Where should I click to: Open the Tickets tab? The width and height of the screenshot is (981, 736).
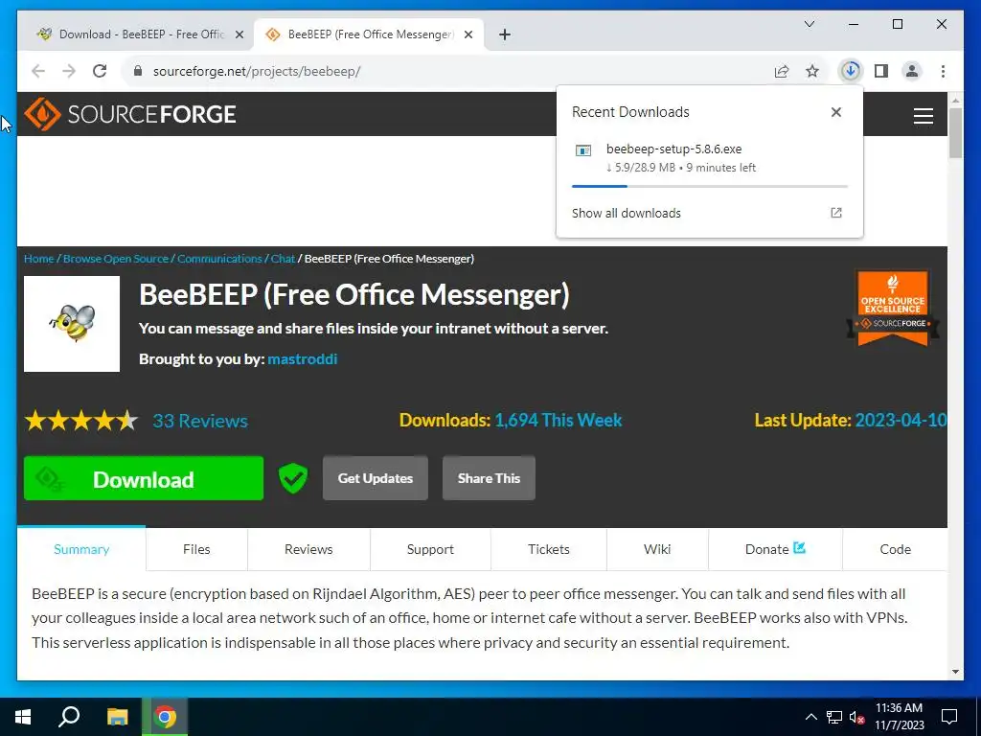[x=549, y=549]
